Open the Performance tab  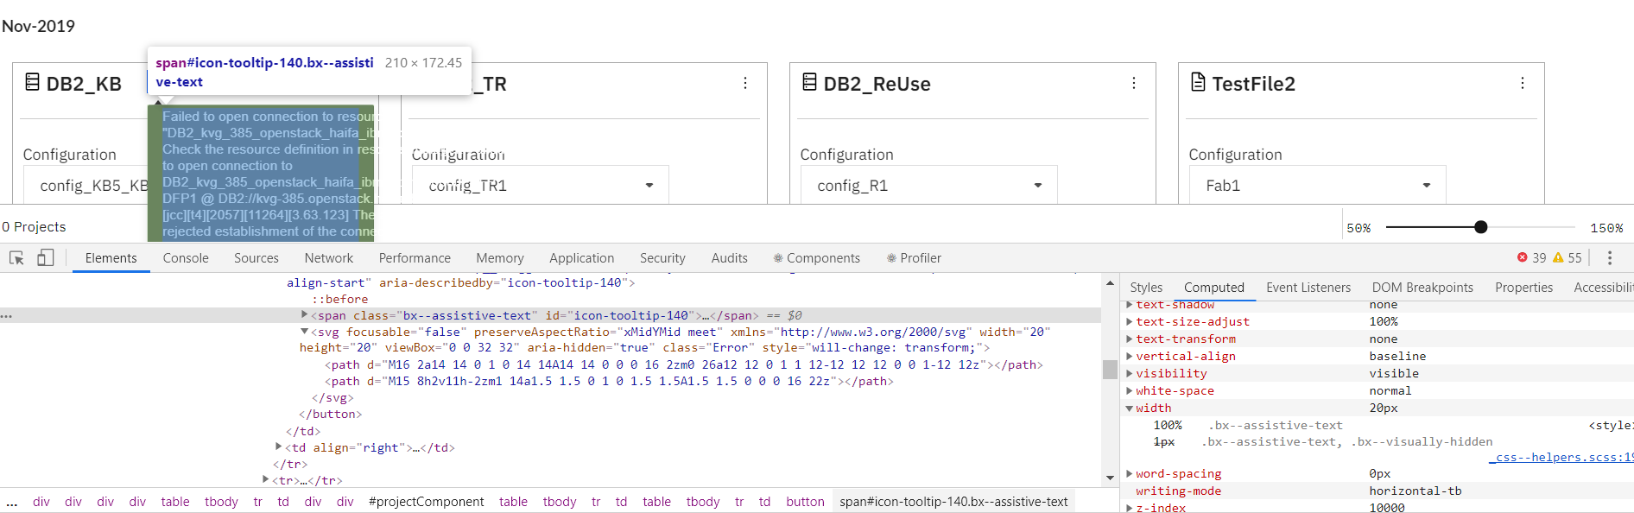[415, 257]
